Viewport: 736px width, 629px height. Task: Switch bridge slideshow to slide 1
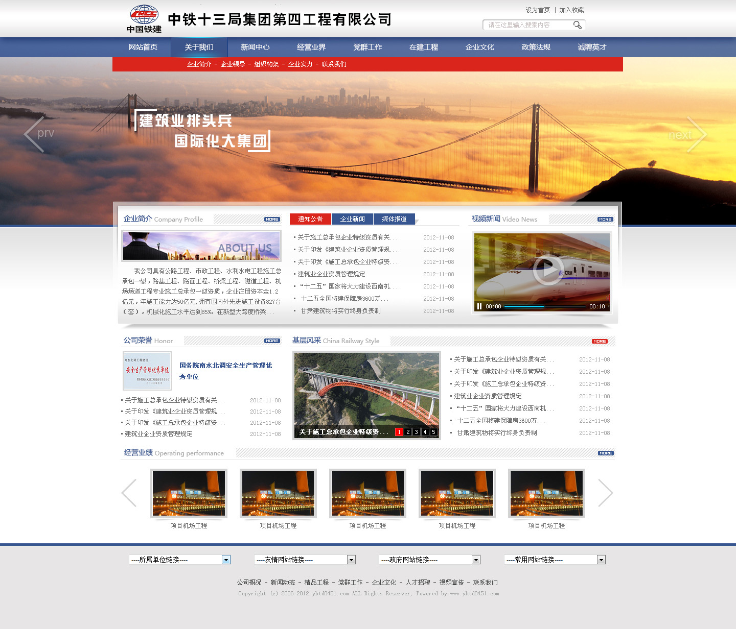(399, 432)
